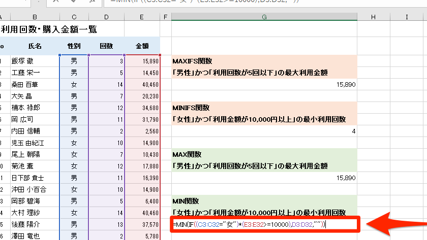
Task: Select the green MAX関数 label cell
Action: 264,154
